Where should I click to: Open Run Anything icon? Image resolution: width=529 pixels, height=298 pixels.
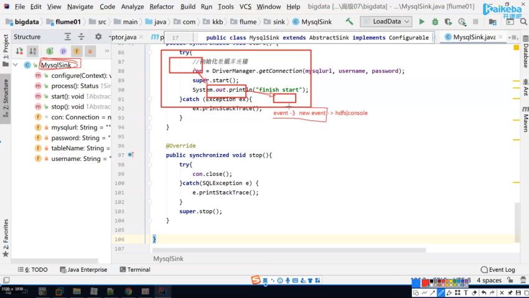[510, 22]
